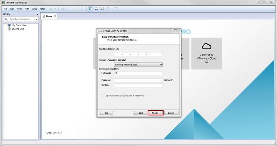Screen dimensions: 277x146
Task: Click the Library panel title
Action: pyautogui.click(x=7, y=14)
